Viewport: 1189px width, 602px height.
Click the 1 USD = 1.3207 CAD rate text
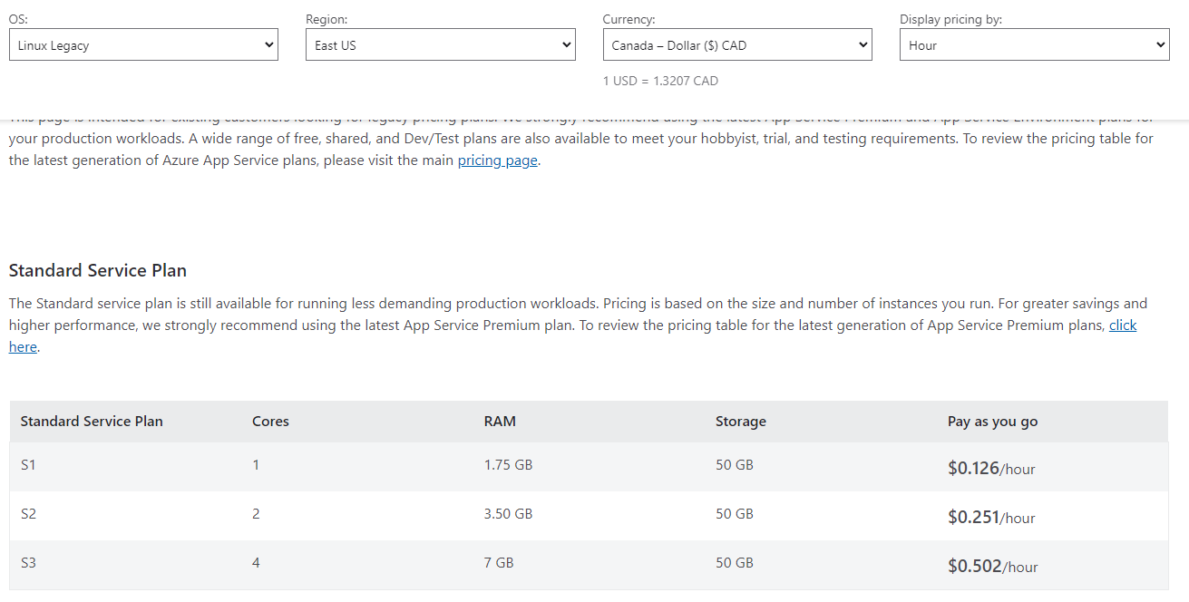coord(660,81)
